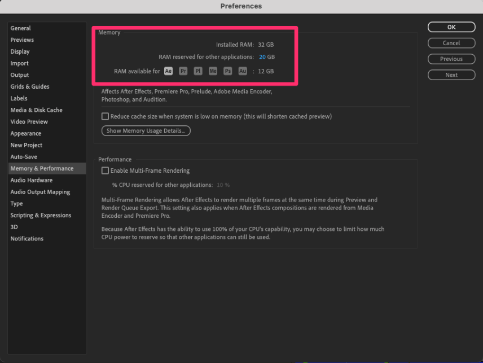Select the Auto-Save category

[x=47, y=157]
